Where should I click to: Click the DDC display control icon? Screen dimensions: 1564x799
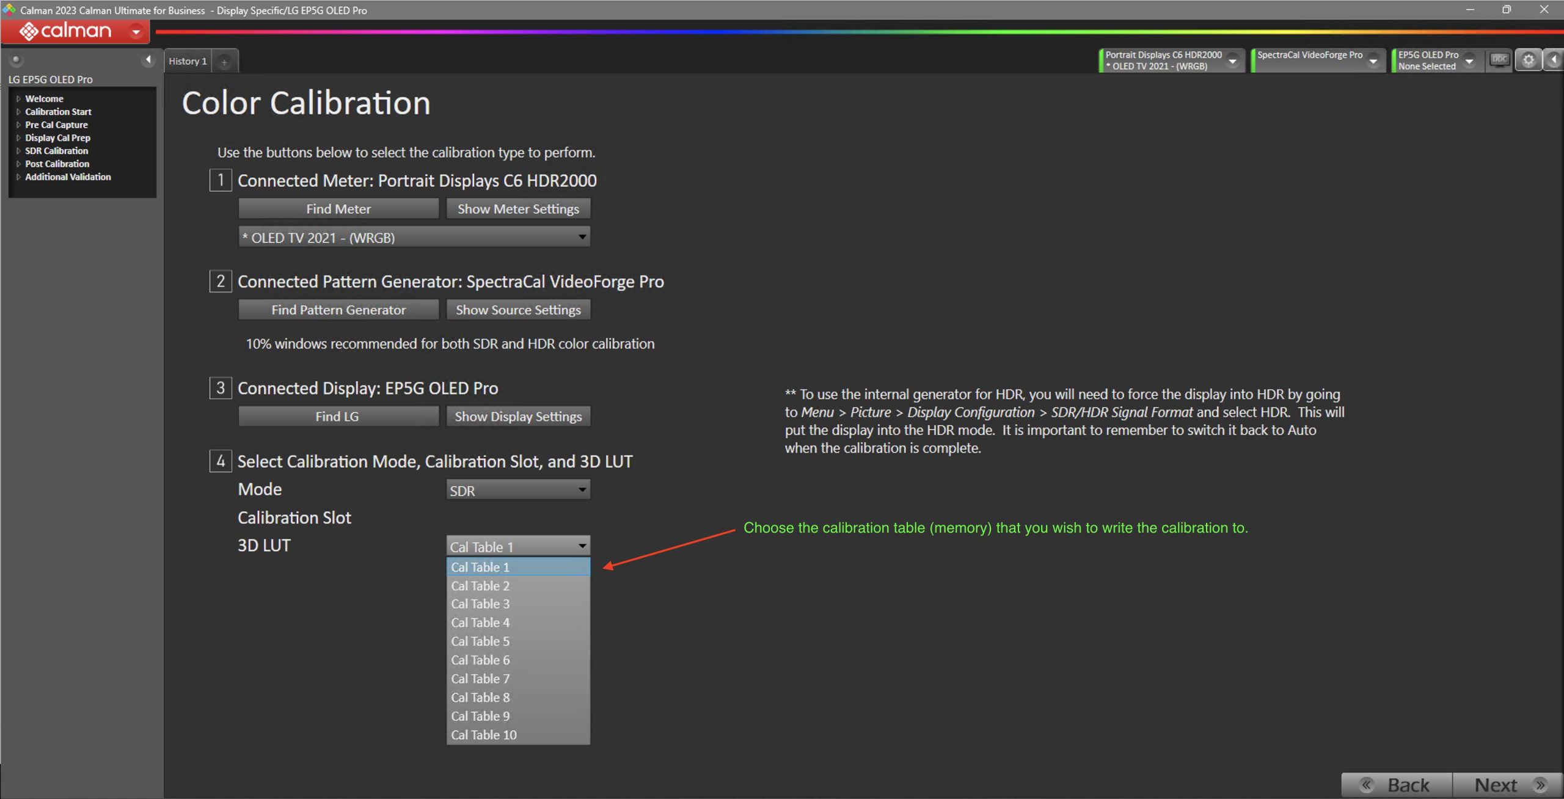tap(1499, 60)
